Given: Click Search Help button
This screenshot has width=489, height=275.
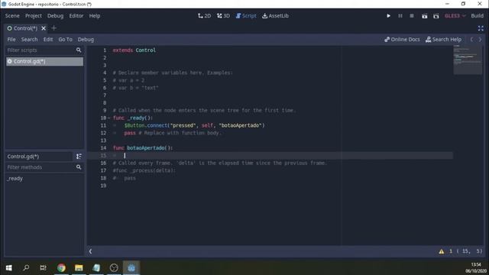Looking at the screenshot, I should point(443,39).
